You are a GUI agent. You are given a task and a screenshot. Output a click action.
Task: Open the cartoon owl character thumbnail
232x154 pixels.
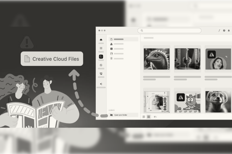tap(187, 102)
